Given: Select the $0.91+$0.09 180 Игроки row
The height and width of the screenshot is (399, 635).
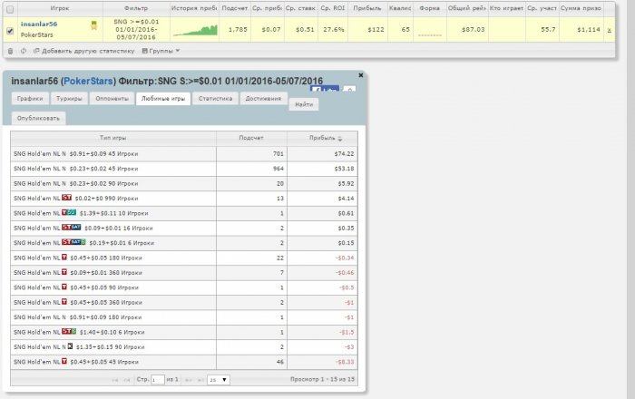Looking at the screenshot, I should click(x=184, y=317).
